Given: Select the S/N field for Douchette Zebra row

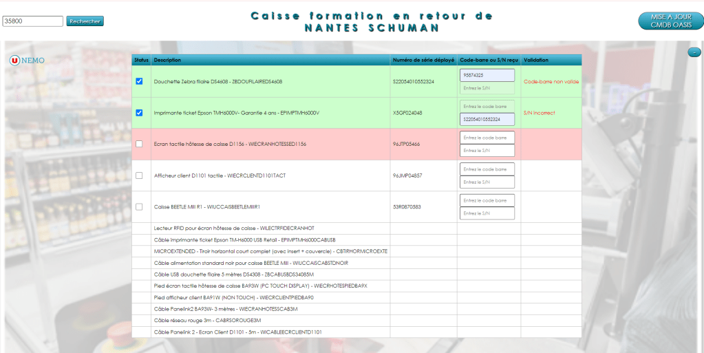Looking at the screenshot, I should point(487,88).
